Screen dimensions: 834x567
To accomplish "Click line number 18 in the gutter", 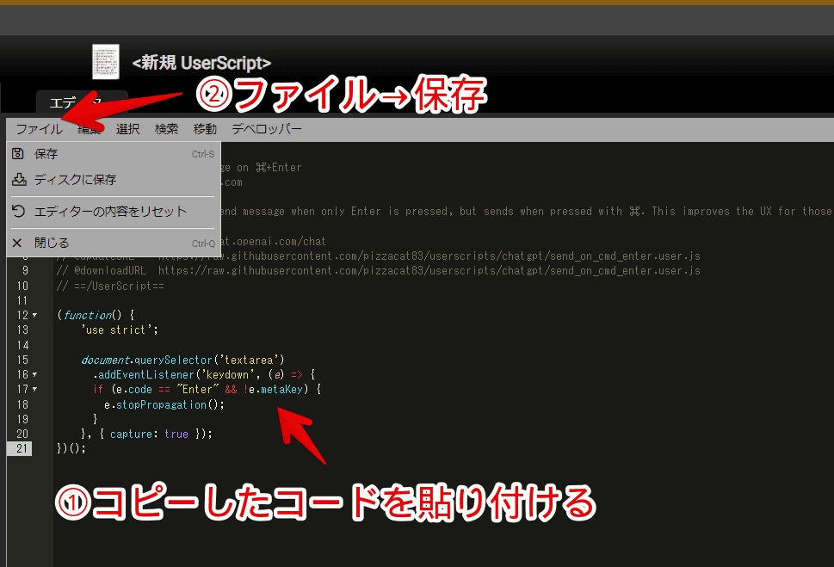I will tap(22, 404).
